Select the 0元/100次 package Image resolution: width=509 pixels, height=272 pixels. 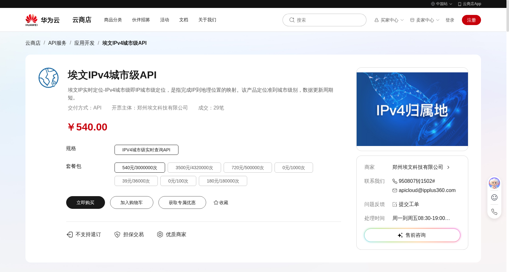tap(178, 181)
